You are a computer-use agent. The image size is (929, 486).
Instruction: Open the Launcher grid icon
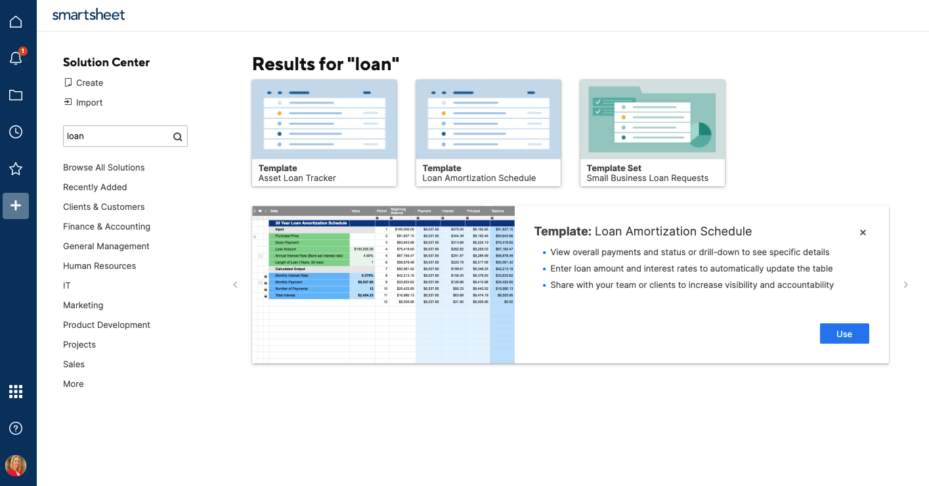(x=16, y=392)
